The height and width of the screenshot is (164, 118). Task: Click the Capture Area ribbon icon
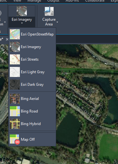49,11
